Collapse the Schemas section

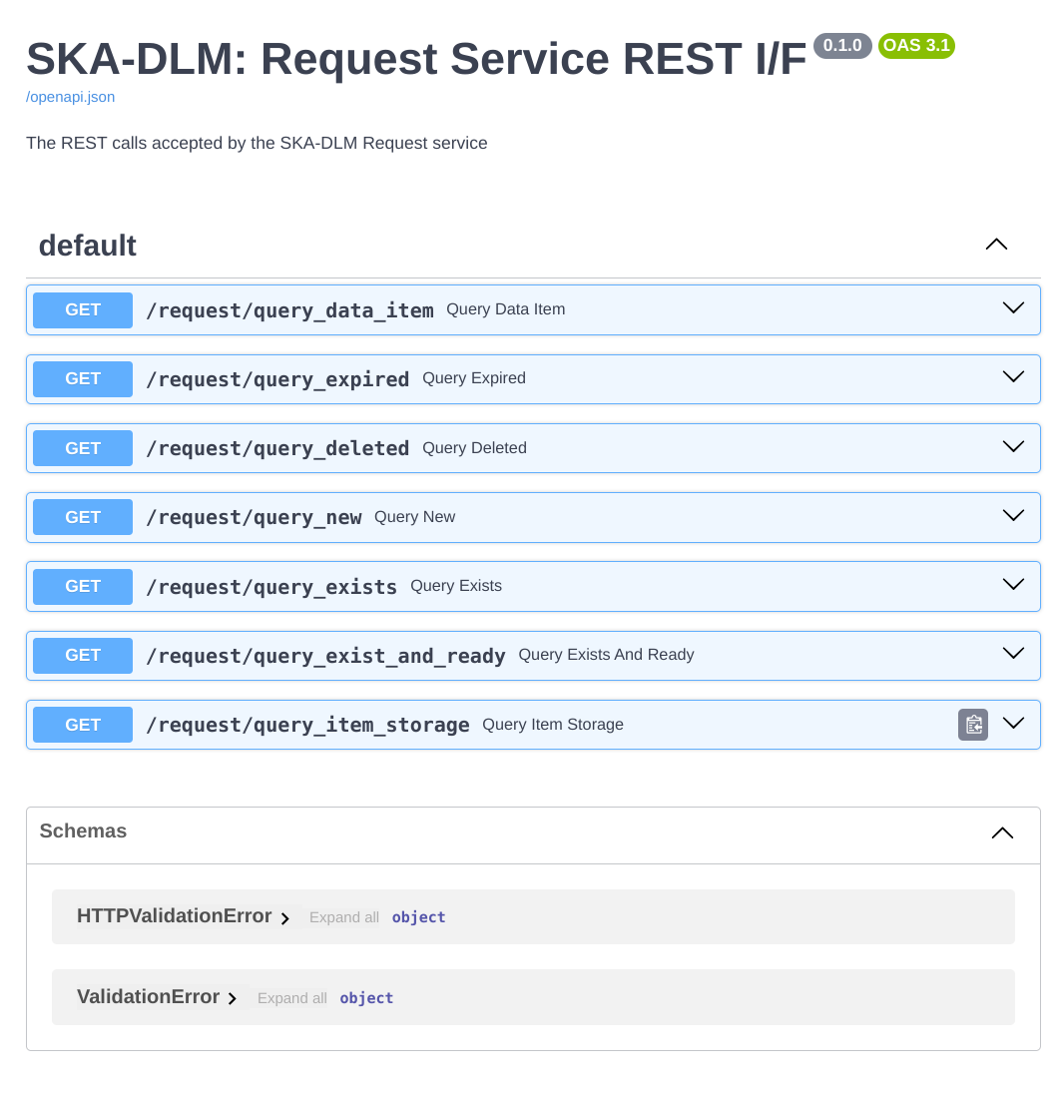point(1002,832)
